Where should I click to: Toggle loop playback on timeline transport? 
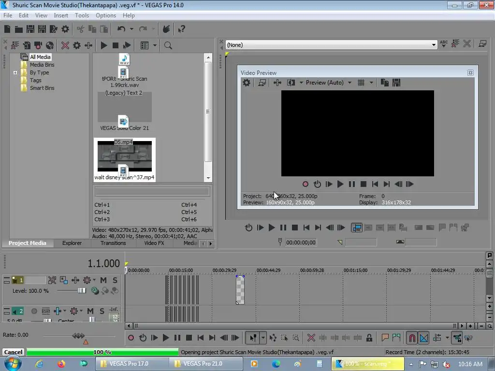pos(143,338)
